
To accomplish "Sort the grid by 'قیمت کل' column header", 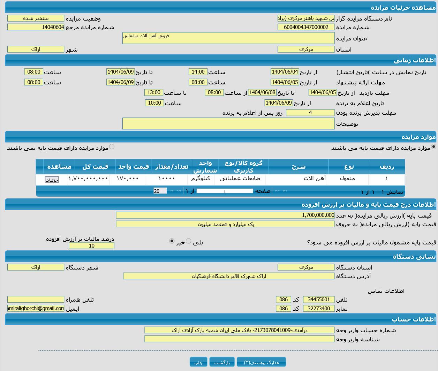I will tap(95, 167).
